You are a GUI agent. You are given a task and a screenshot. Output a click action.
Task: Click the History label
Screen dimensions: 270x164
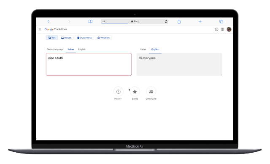[x=118, y=99]
